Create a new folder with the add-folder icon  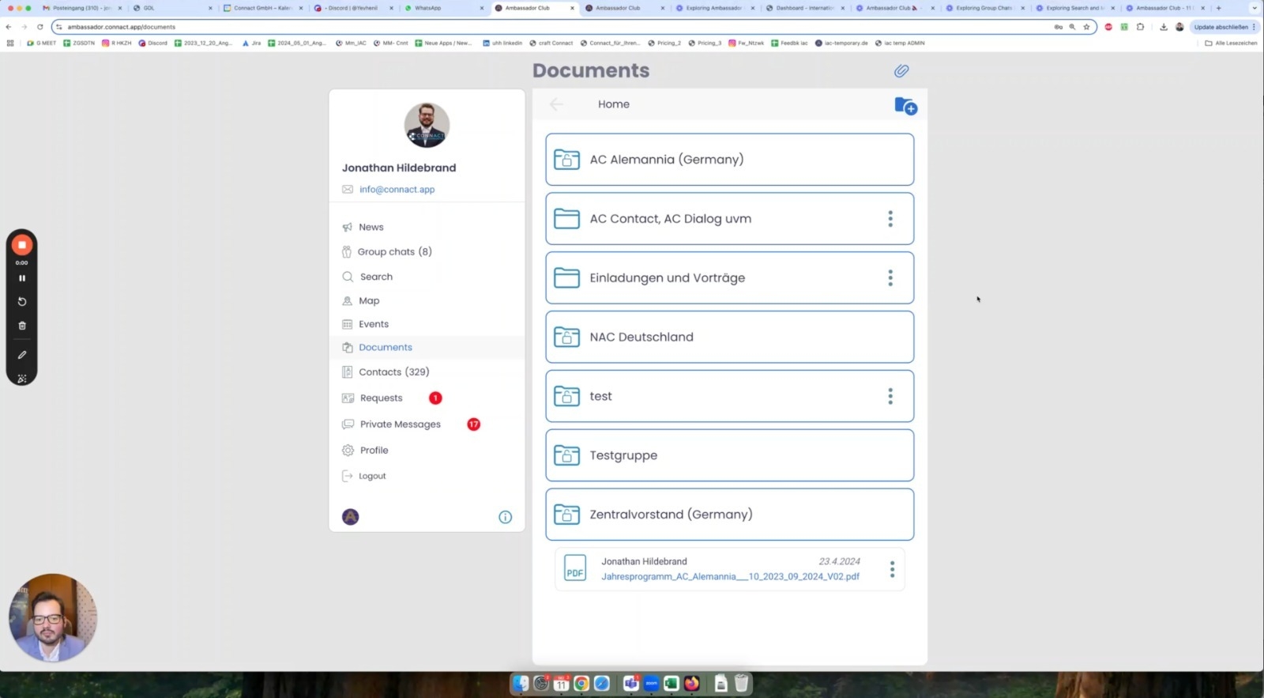coord(905,105)
